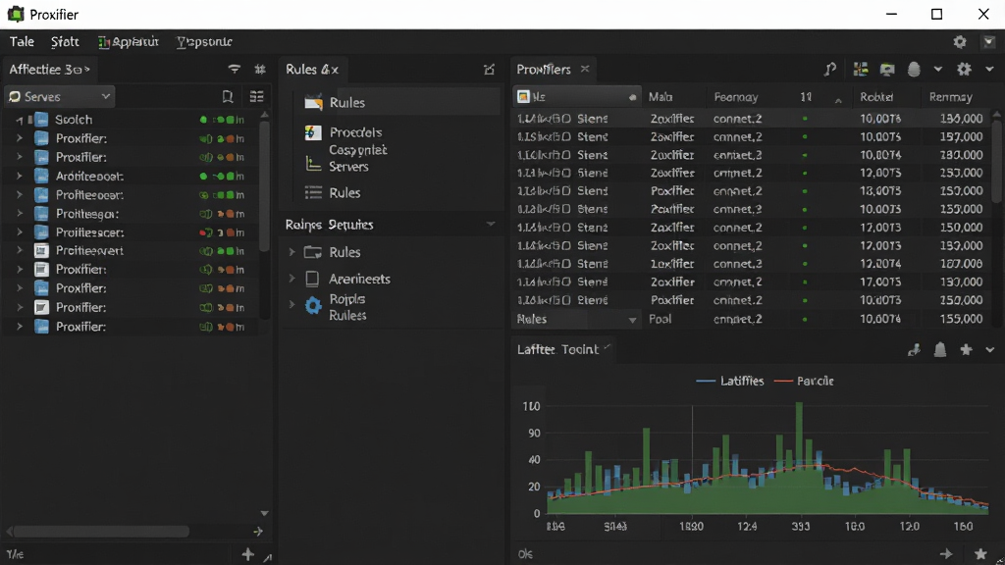Click the grid layout icon in the Proxifiers toolbar
Image resolution: width=1005 pixels, height=565 pixels.
click(x=860, y=70)
